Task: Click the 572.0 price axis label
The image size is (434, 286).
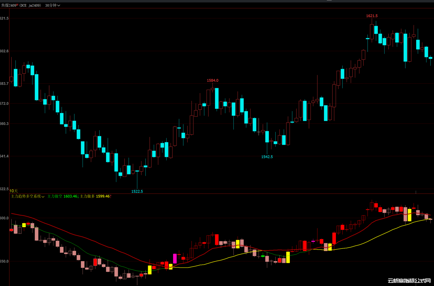Action: tap(4, 104)
